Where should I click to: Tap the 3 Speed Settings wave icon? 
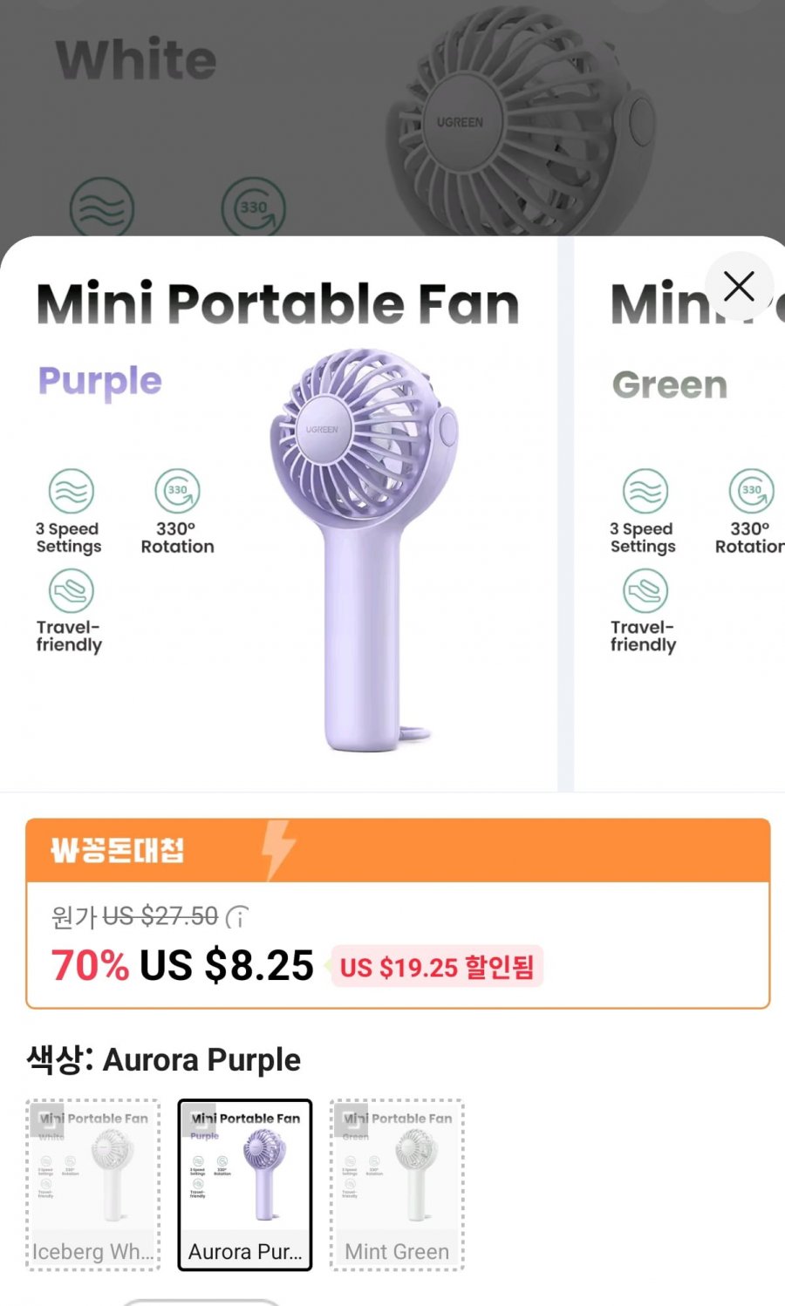click(x=71, y=491)
